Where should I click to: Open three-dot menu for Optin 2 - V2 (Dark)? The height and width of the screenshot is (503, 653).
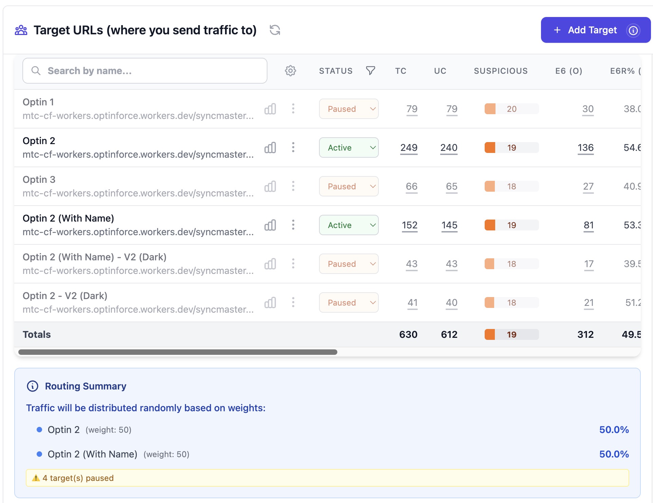pyautogui.click(x=293, y=302)
